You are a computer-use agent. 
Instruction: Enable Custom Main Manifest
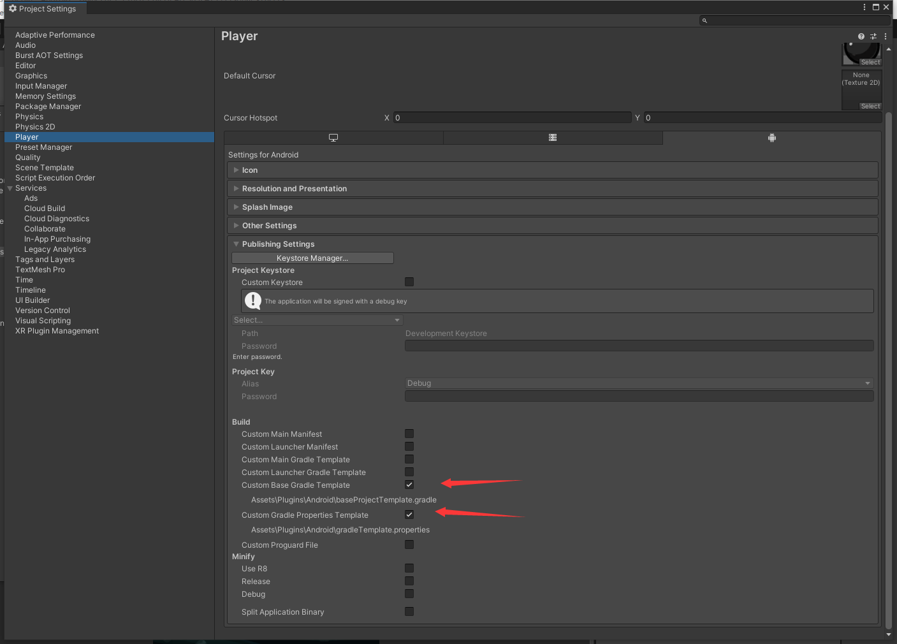coord(409,434)
